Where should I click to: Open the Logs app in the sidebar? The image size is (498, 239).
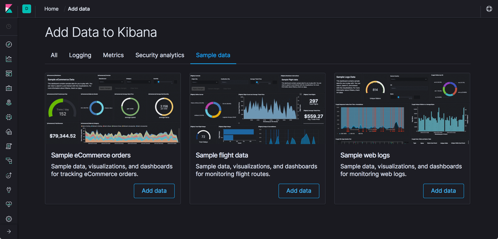(9, 146)
